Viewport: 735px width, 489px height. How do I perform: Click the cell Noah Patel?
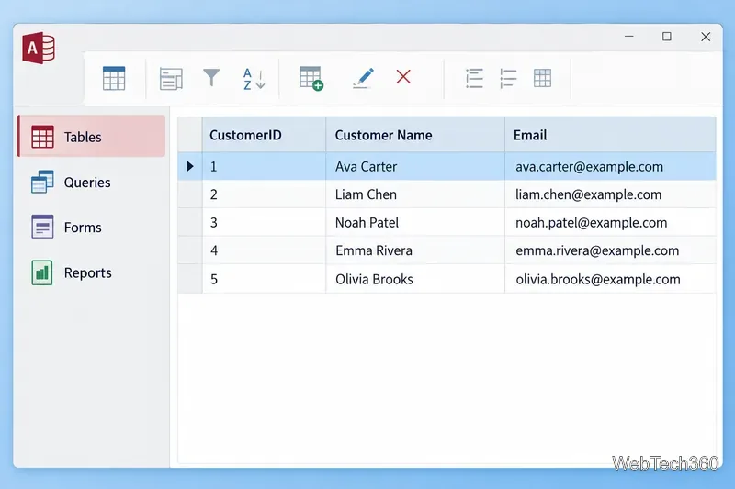[415, 222]
